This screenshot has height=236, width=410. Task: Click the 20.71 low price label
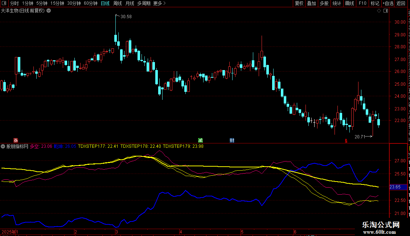click(x=360, y=137)
